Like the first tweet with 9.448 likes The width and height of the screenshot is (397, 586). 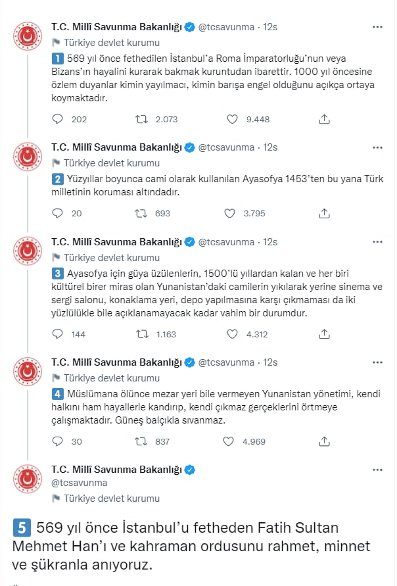[x=232, y=119]
